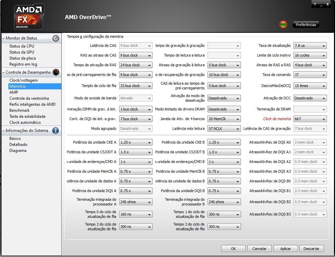Click the speedometer icon beside Controle de Desempenho

[56, 72]
